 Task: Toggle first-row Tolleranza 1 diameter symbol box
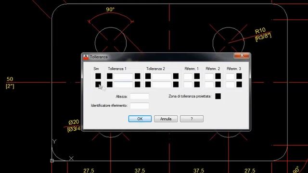pos(110,76)
